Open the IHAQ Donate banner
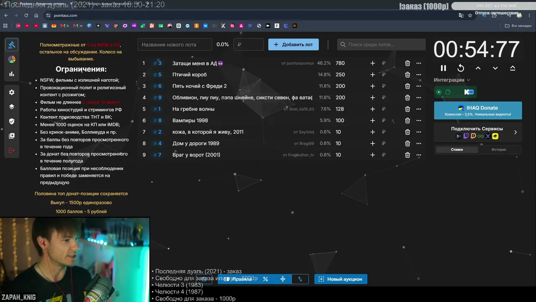536x302 pixels. (x=478, y=110)
